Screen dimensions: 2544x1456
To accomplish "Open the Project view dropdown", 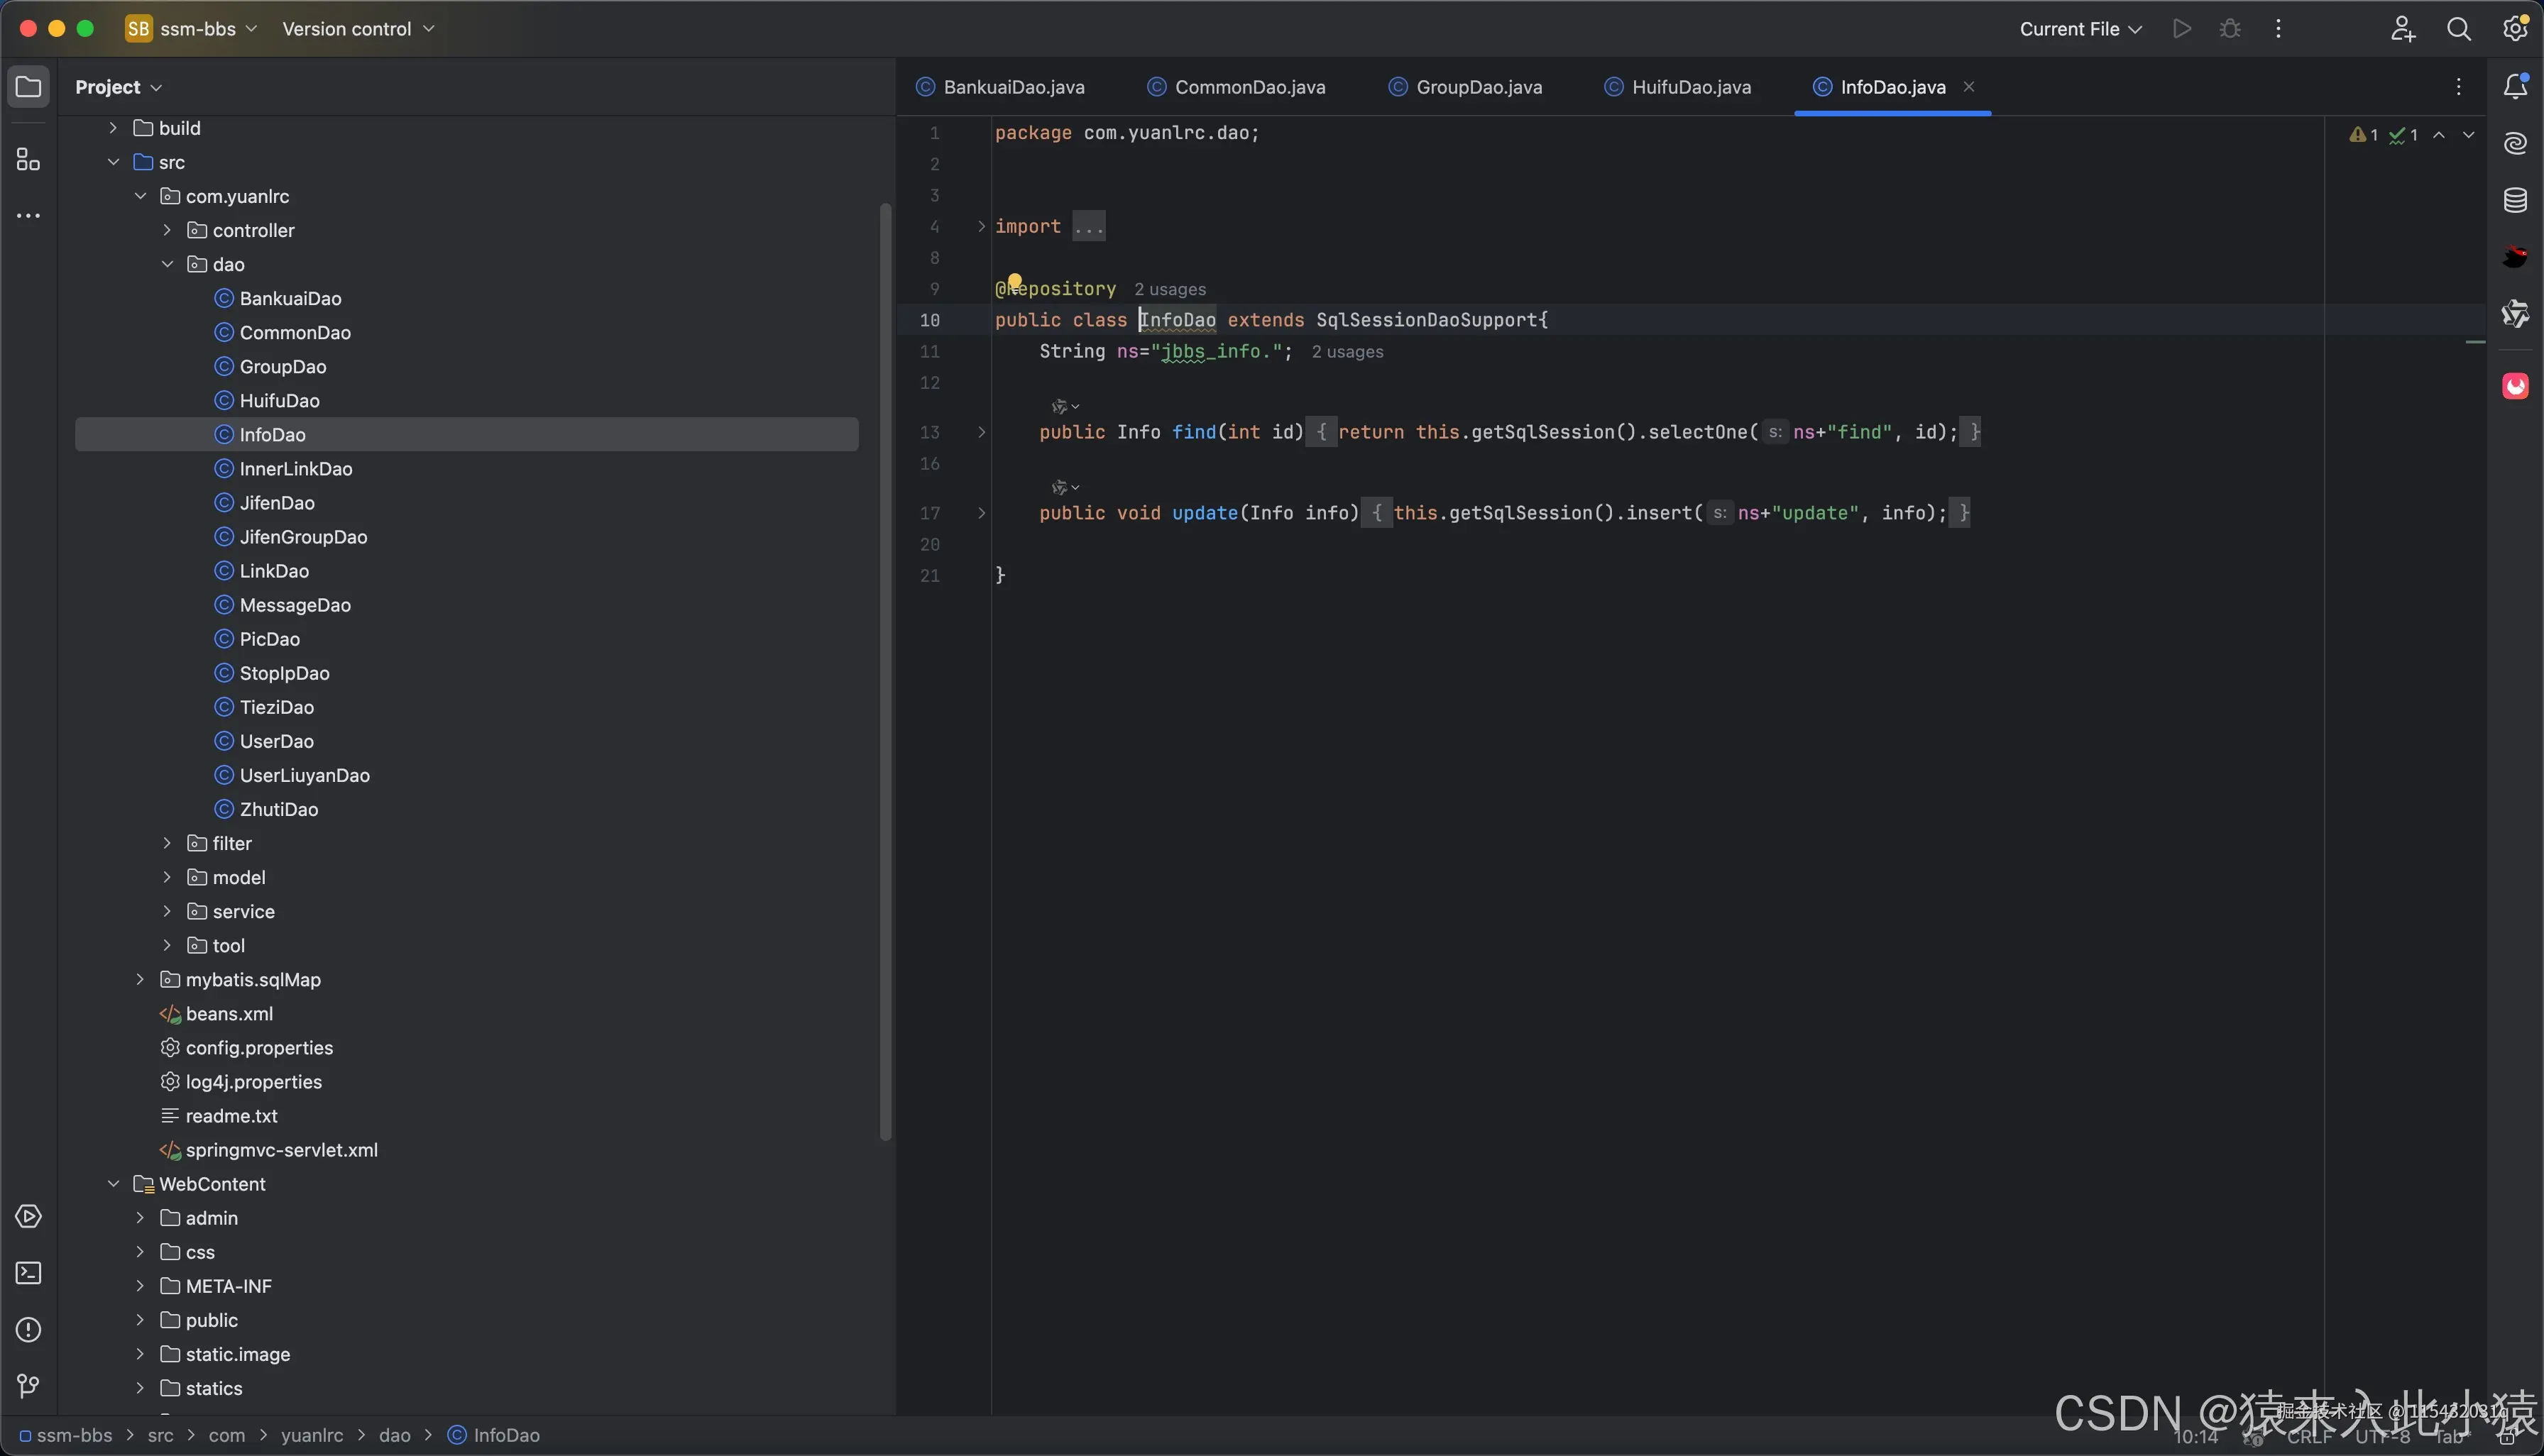I will coord(118,87).
